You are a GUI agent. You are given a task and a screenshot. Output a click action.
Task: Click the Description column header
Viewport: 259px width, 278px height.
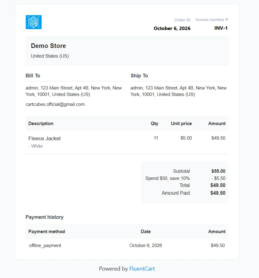41,124
